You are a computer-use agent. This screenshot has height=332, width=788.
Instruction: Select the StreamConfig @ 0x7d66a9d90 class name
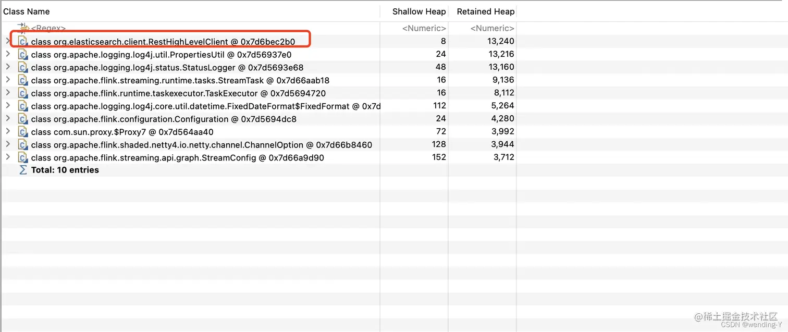178,157
